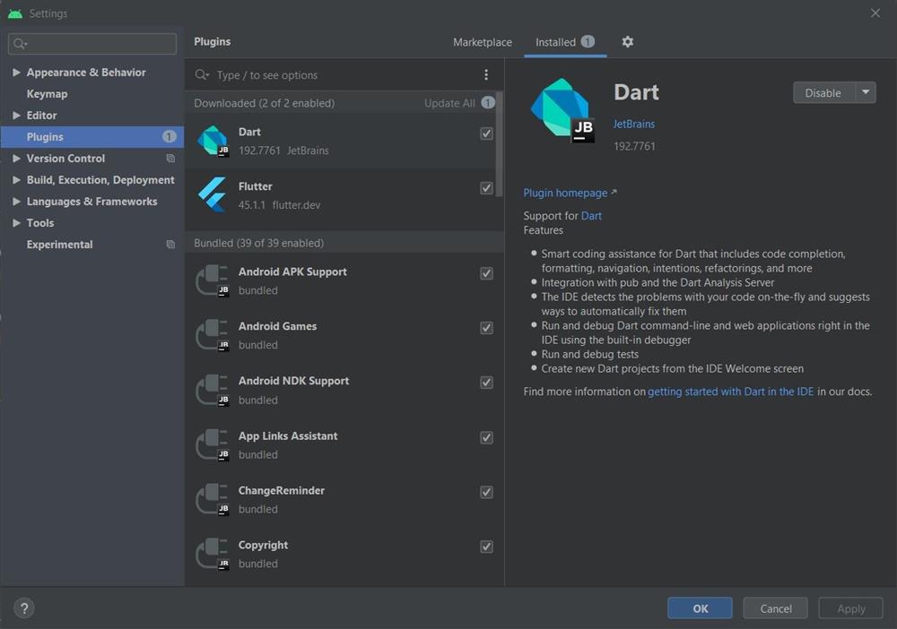897x629 pixels.
Task: Expand the Version Control arrow
Action: [16, 159]
